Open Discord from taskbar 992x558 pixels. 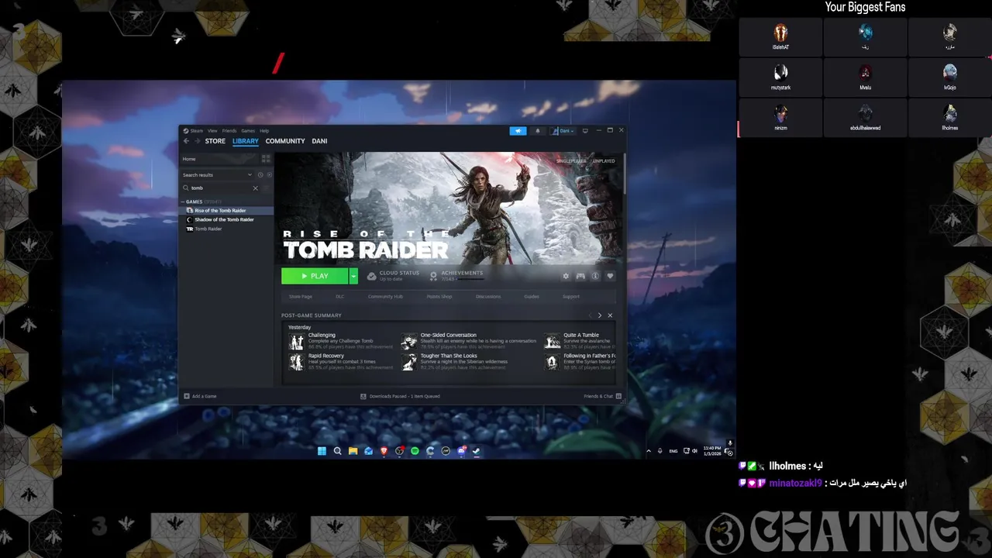[461, 451]
